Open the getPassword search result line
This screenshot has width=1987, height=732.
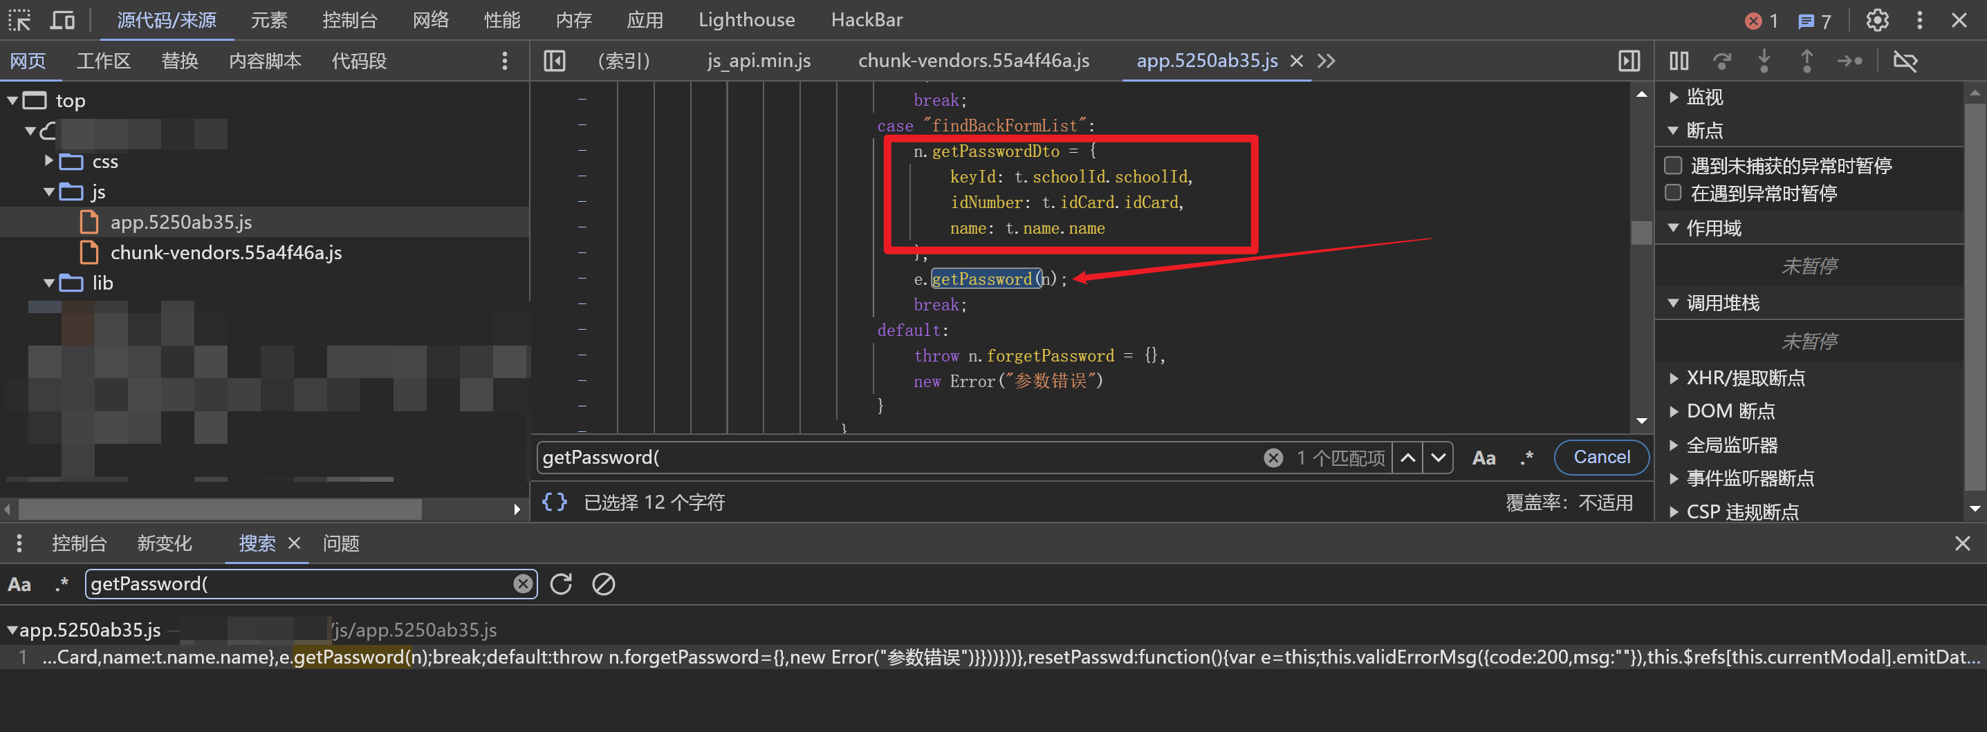tap(993, 657)
